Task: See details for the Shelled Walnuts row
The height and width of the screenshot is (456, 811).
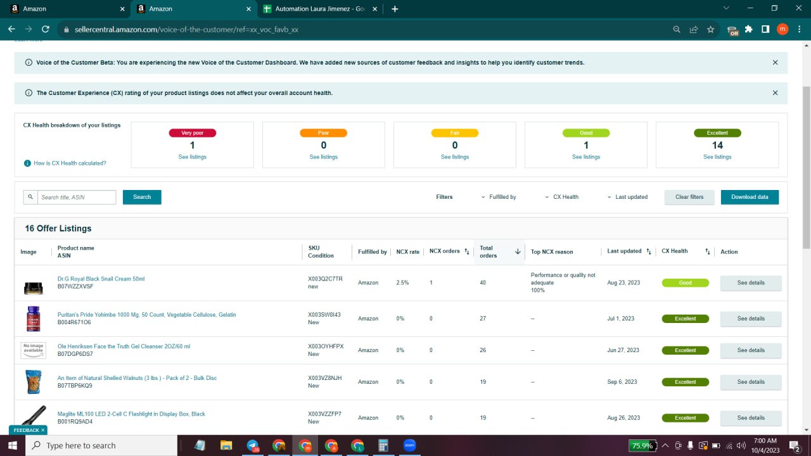Action: tap(751, 382)
